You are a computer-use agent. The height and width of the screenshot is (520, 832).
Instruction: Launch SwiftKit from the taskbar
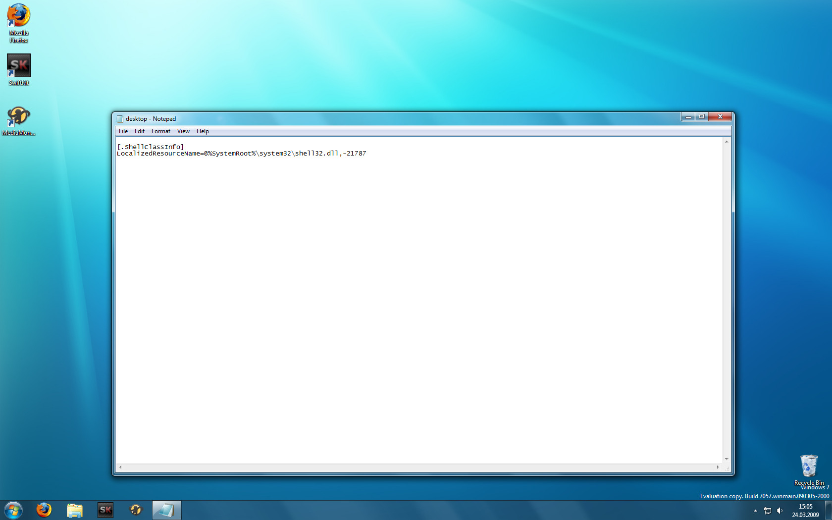tap(105, 510)
